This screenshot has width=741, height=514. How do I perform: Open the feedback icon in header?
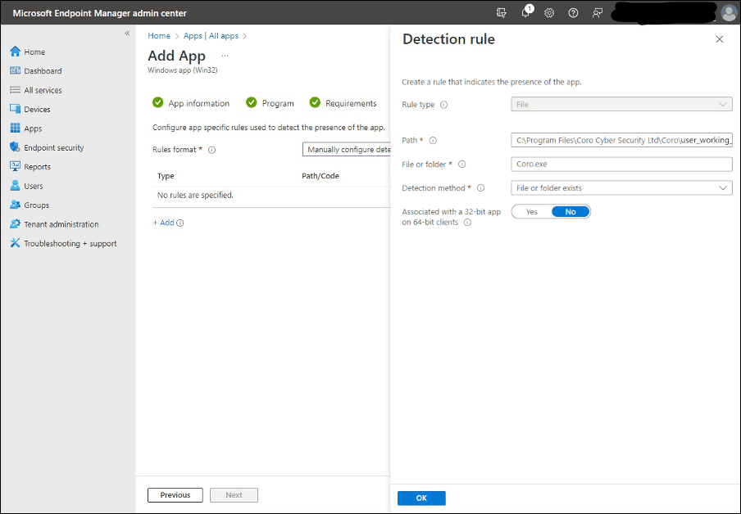click(598, 13)
